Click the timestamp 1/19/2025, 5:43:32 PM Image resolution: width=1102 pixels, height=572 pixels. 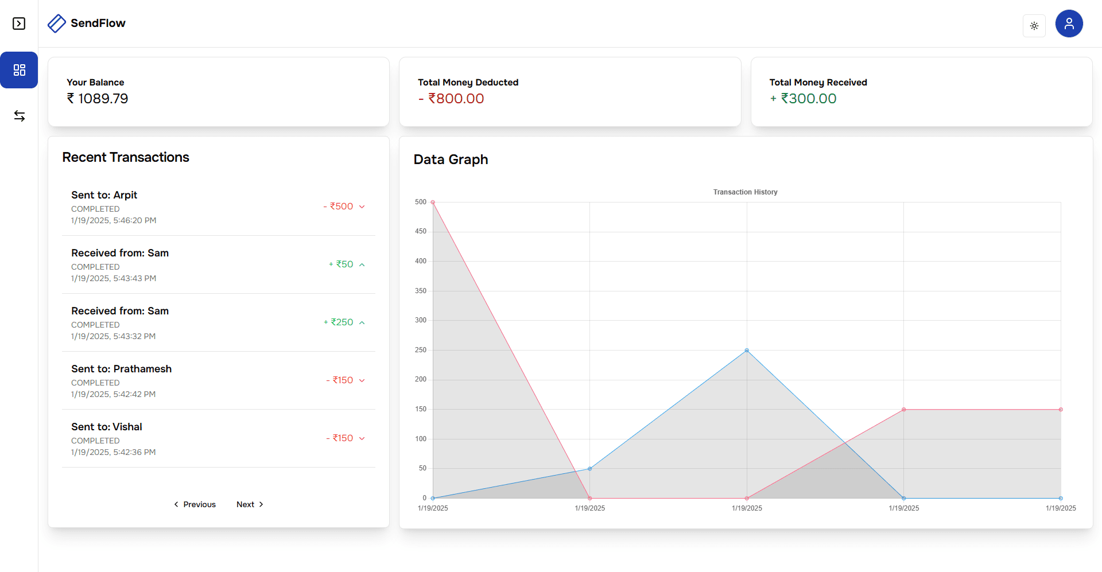click(114, 336)
